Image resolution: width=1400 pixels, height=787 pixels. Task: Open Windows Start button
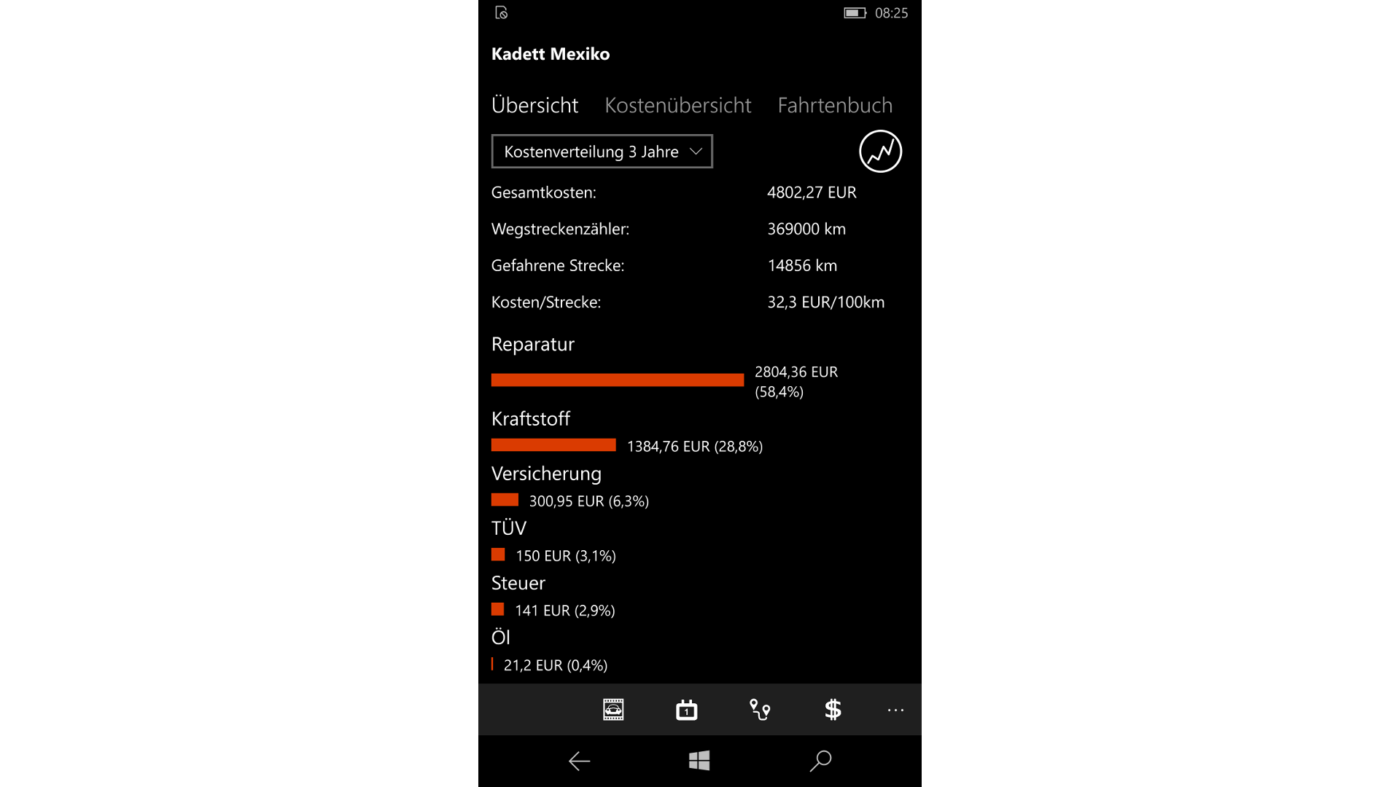point(699,761)
